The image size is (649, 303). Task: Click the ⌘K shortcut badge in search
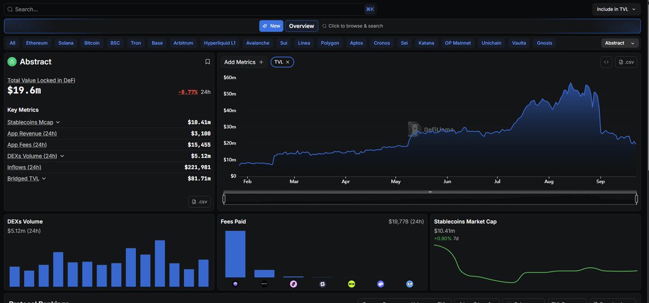[x=370, y=9]
